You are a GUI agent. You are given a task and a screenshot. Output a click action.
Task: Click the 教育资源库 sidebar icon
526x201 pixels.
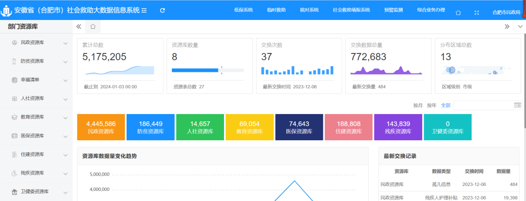15,117
